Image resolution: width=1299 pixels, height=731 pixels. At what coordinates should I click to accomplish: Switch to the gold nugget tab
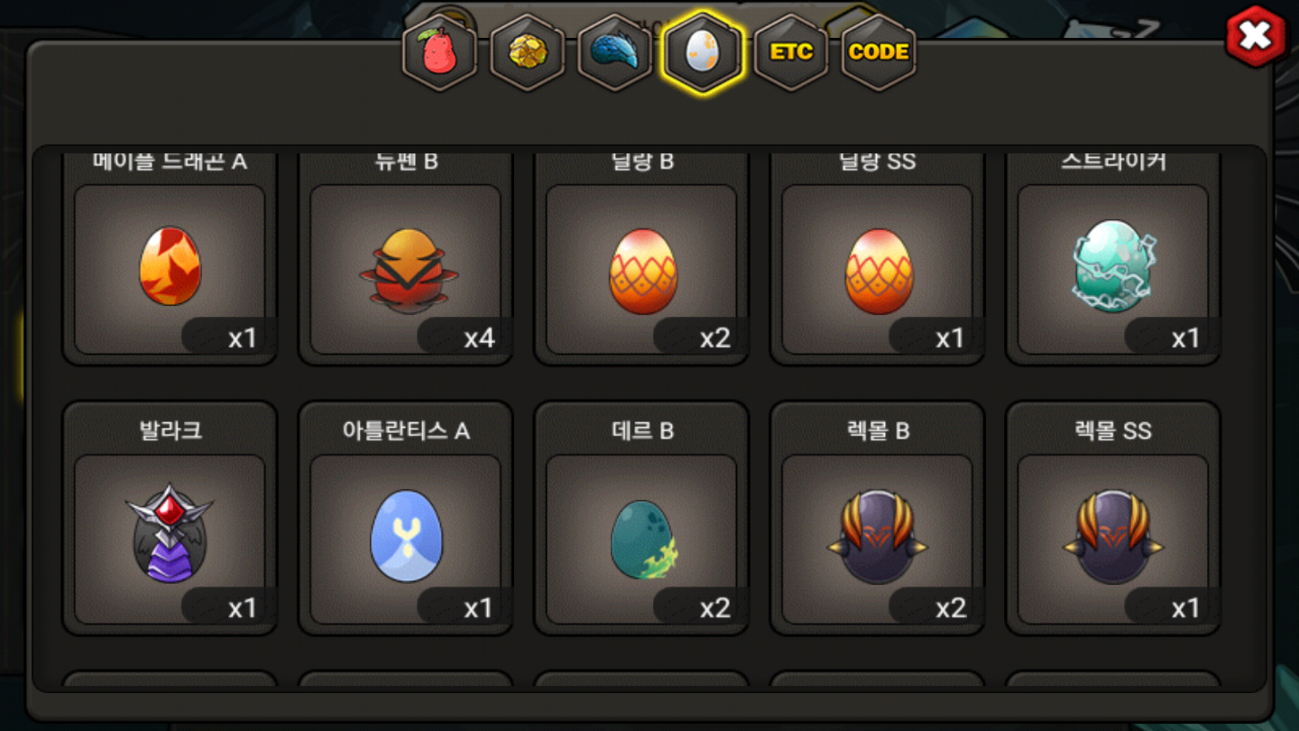click(x=527, y=52)
